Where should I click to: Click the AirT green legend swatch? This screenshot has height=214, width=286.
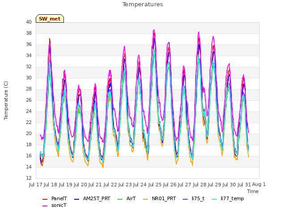(120, 199)
